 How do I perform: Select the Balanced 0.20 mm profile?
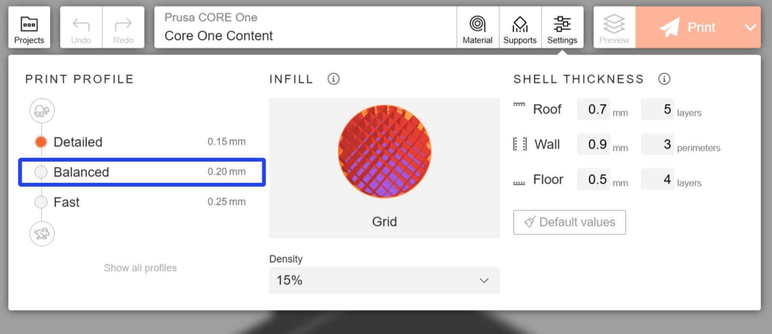tap(41, 172)
